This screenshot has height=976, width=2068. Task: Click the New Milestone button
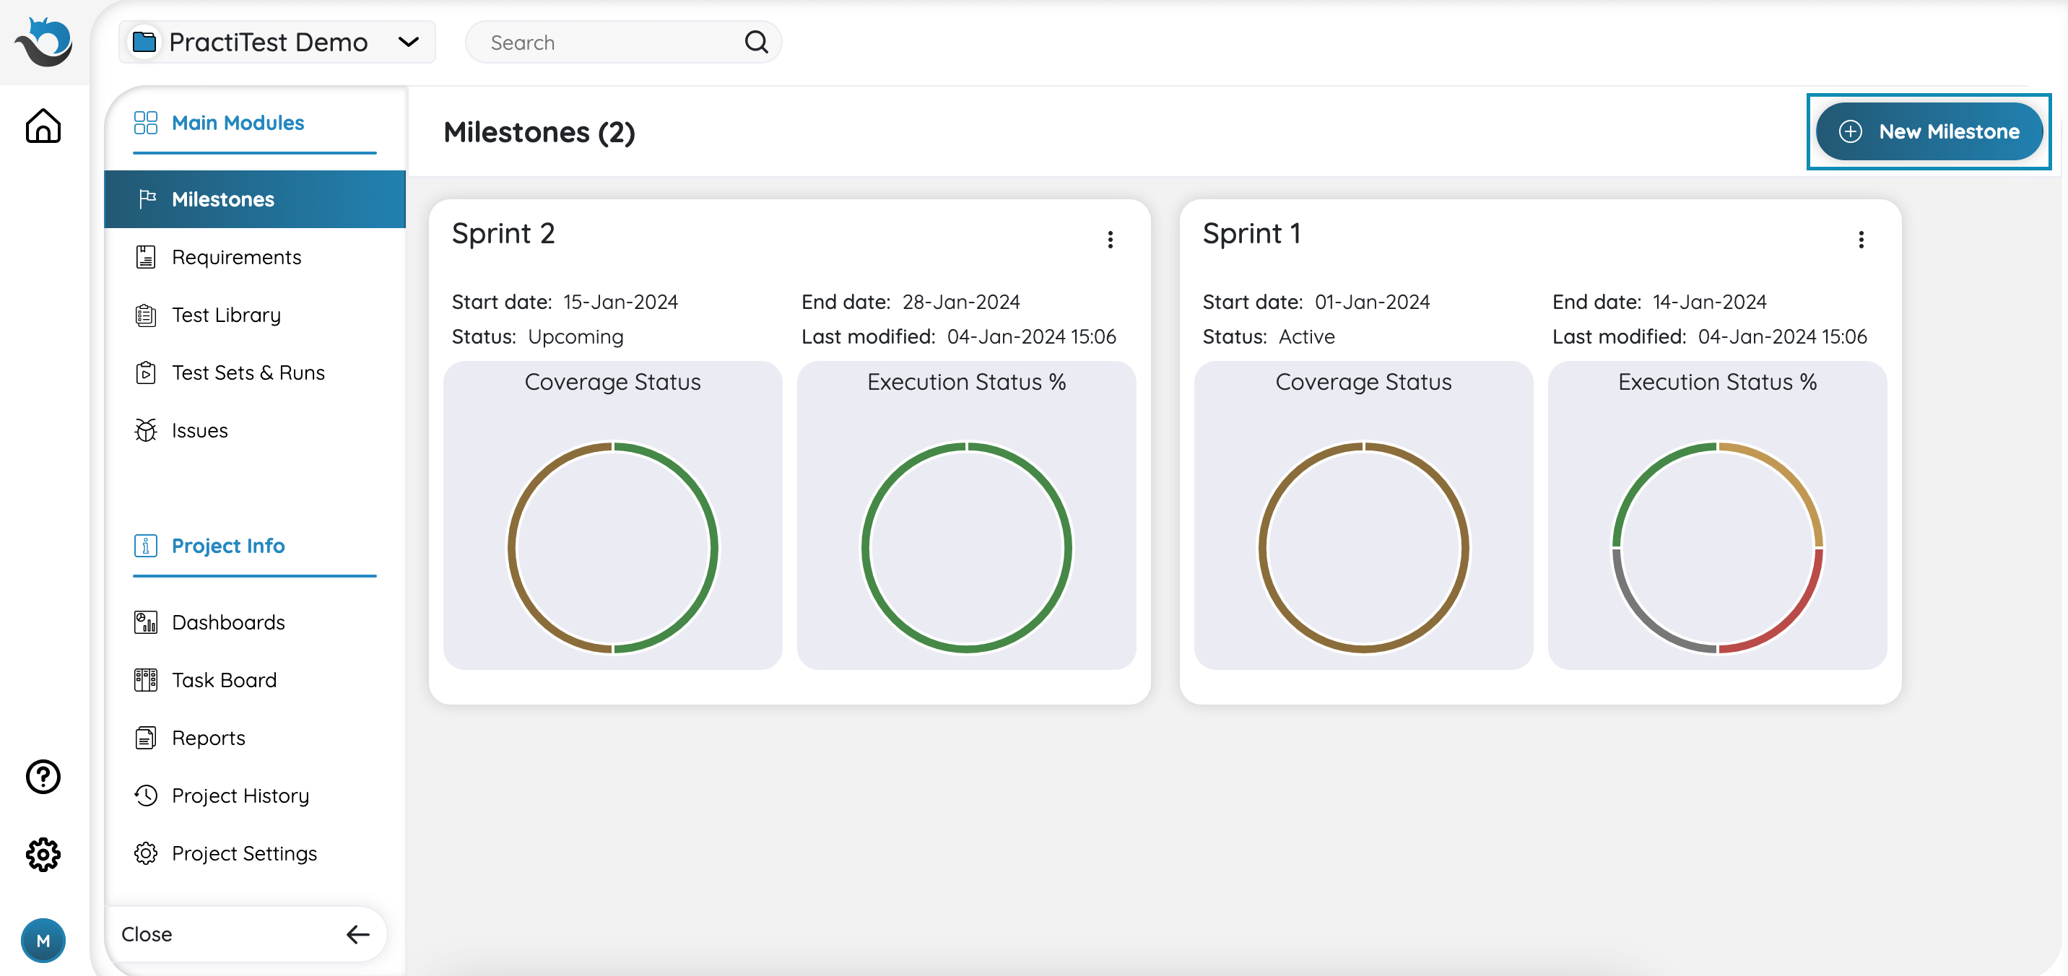tap(1929, 131)
